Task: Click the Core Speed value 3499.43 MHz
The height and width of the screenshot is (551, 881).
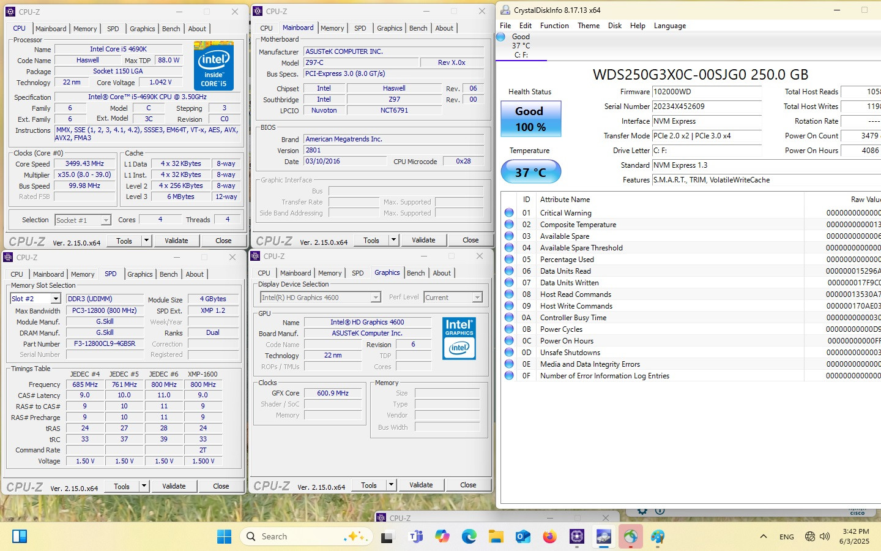Action: pos(84,164)
